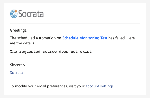Click the word 'requested' in the monospace error
This screenshot has height=98, width=150.
pos(30,52)
